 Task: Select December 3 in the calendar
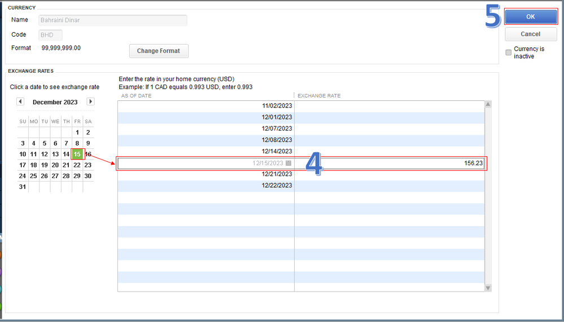23,143
